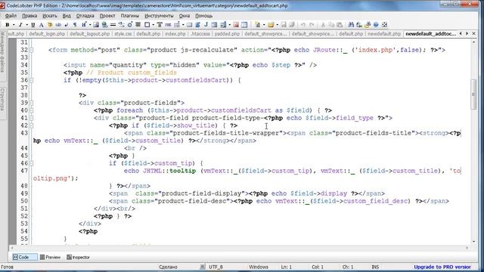Switch to Code view

tap(24, 257)
